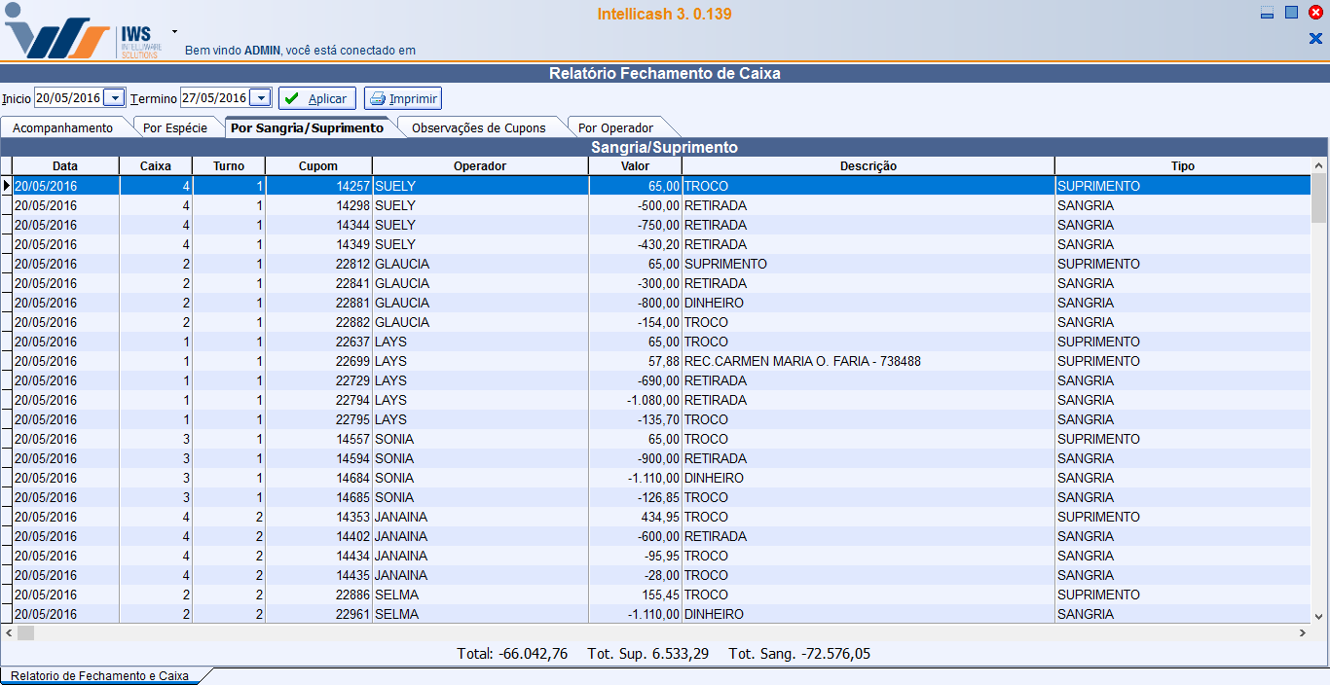The image size is (1330, 685).
Task: Select the Relatorio de Fechamento e Caixa bottom tab
Action: 99,675
